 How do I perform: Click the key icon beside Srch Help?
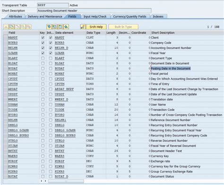pyautogui.click(x=83, y=27)
